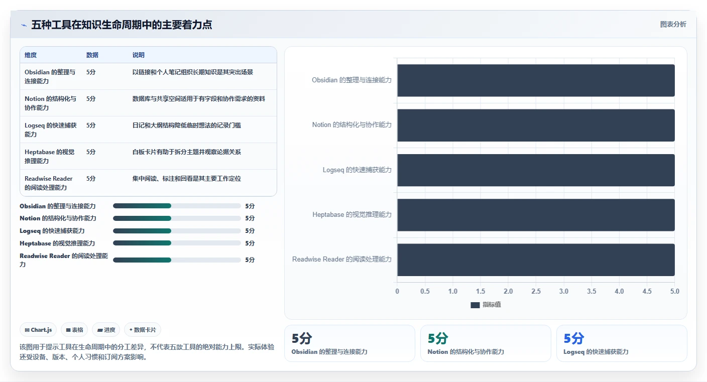Click description 数据库与共享空间适用于有字段和协作需求的资料
Screen dimensions: 707x382
[199, 99]
